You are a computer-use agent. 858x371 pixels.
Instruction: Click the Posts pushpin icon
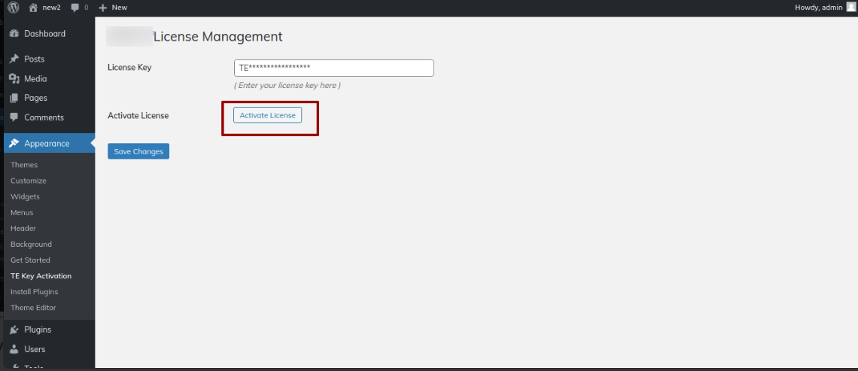point(14,59)
